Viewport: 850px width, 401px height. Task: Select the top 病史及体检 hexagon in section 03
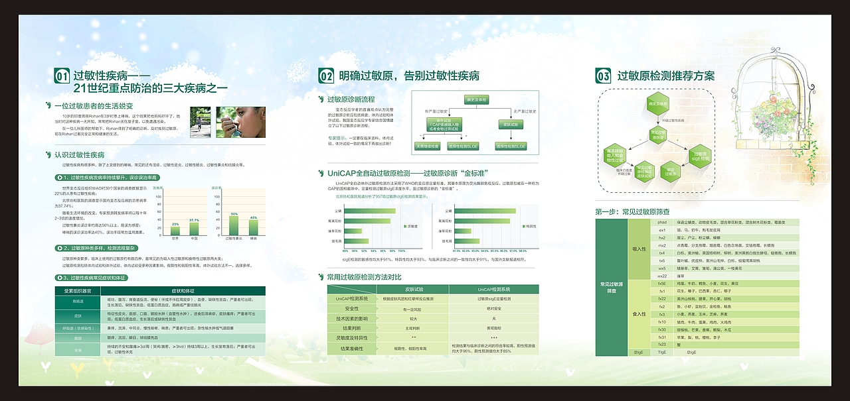[657, 104]
